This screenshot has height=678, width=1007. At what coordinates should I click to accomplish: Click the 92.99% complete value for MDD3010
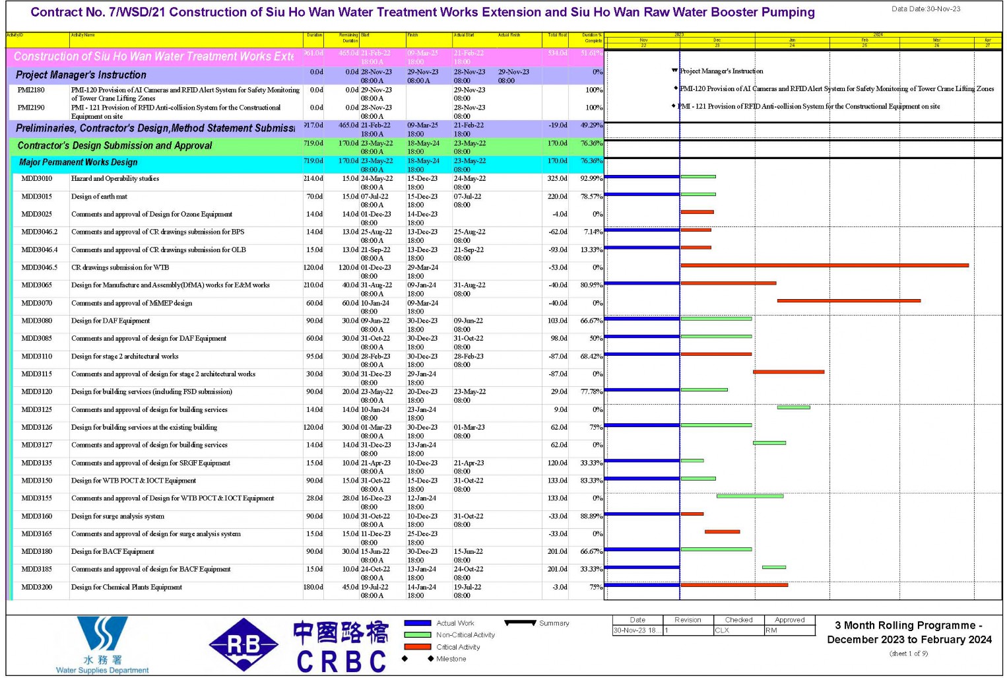pyautogui.click(x=591, y=178)
